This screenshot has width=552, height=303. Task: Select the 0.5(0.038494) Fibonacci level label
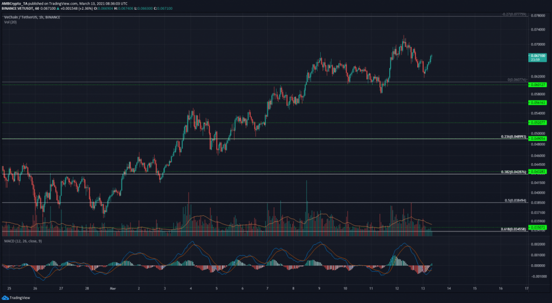[515, 200]
